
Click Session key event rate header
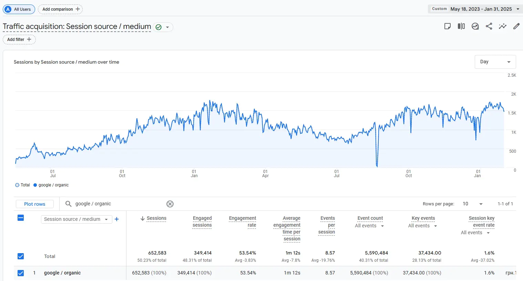point(482,222)
